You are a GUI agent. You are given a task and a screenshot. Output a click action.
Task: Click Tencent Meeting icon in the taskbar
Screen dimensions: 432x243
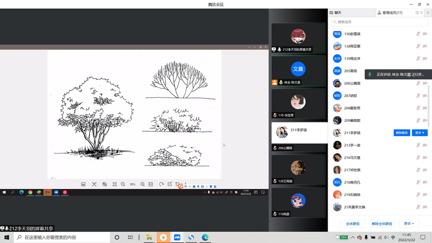click(177, 238)
